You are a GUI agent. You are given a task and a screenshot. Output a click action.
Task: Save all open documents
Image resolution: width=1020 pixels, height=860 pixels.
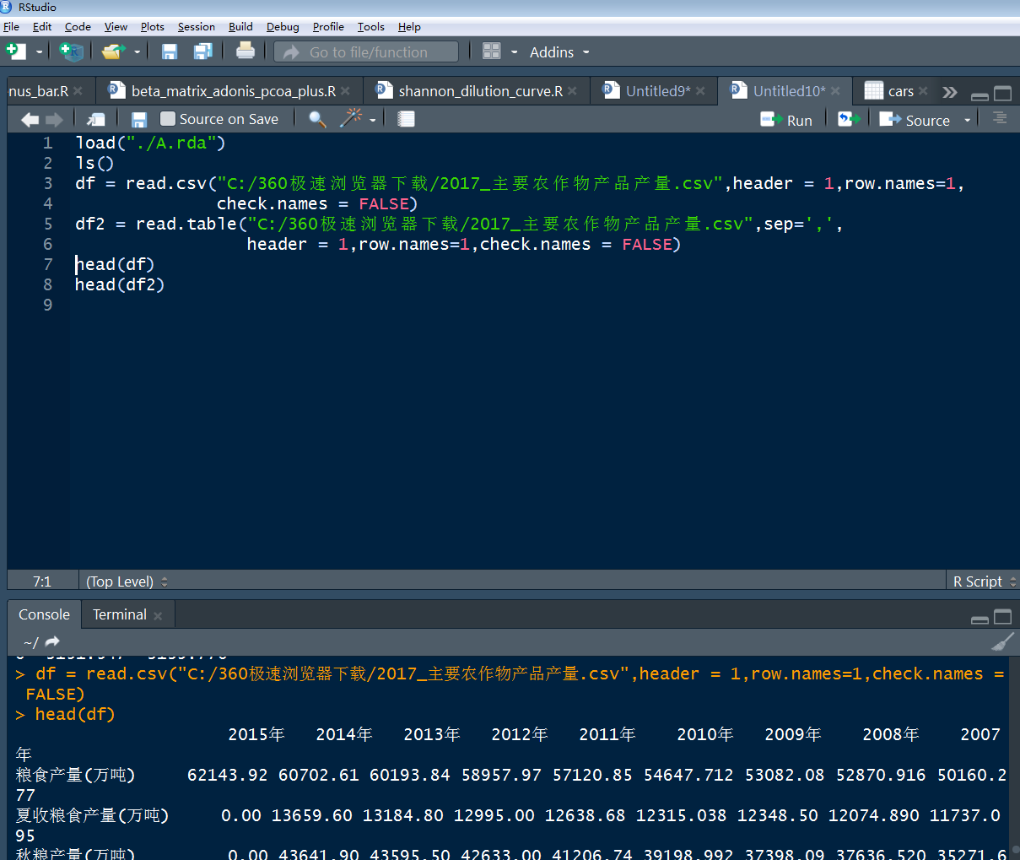tap(202, 51)
